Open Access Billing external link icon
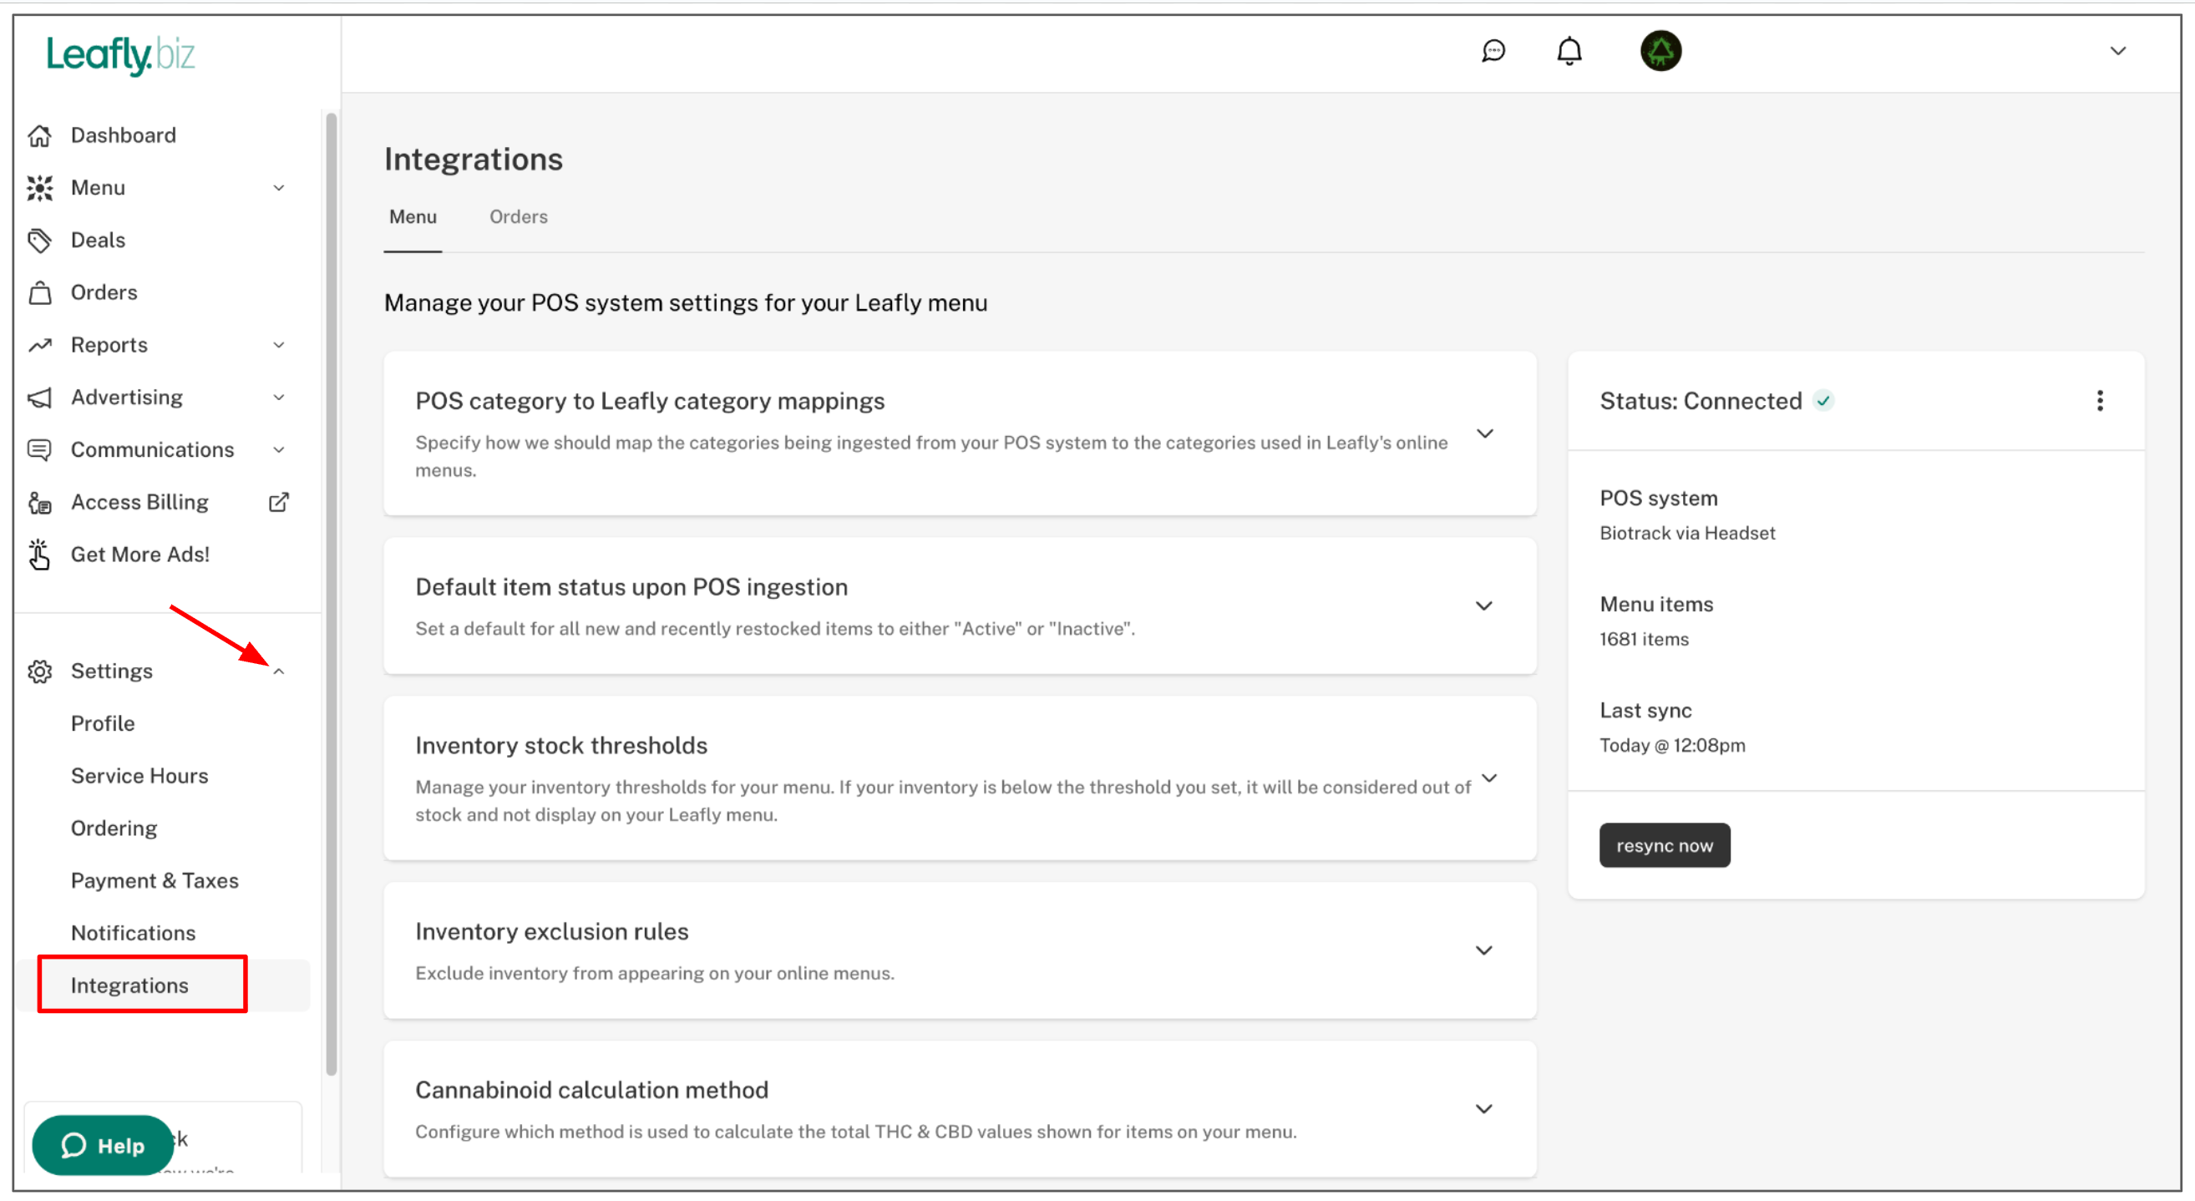Image resolution: width=2195 pixels, height=1201 pixels. click(x=279, y=503)
